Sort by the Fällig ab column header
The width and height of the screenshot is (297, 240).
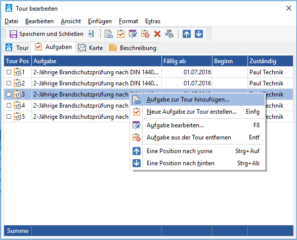pos(187,61)
